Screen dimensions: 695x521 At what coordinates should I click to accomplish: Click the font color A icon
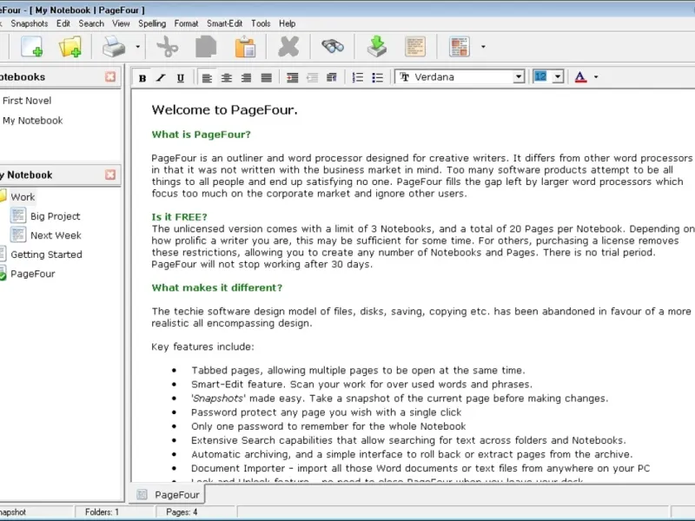point(580,77)
